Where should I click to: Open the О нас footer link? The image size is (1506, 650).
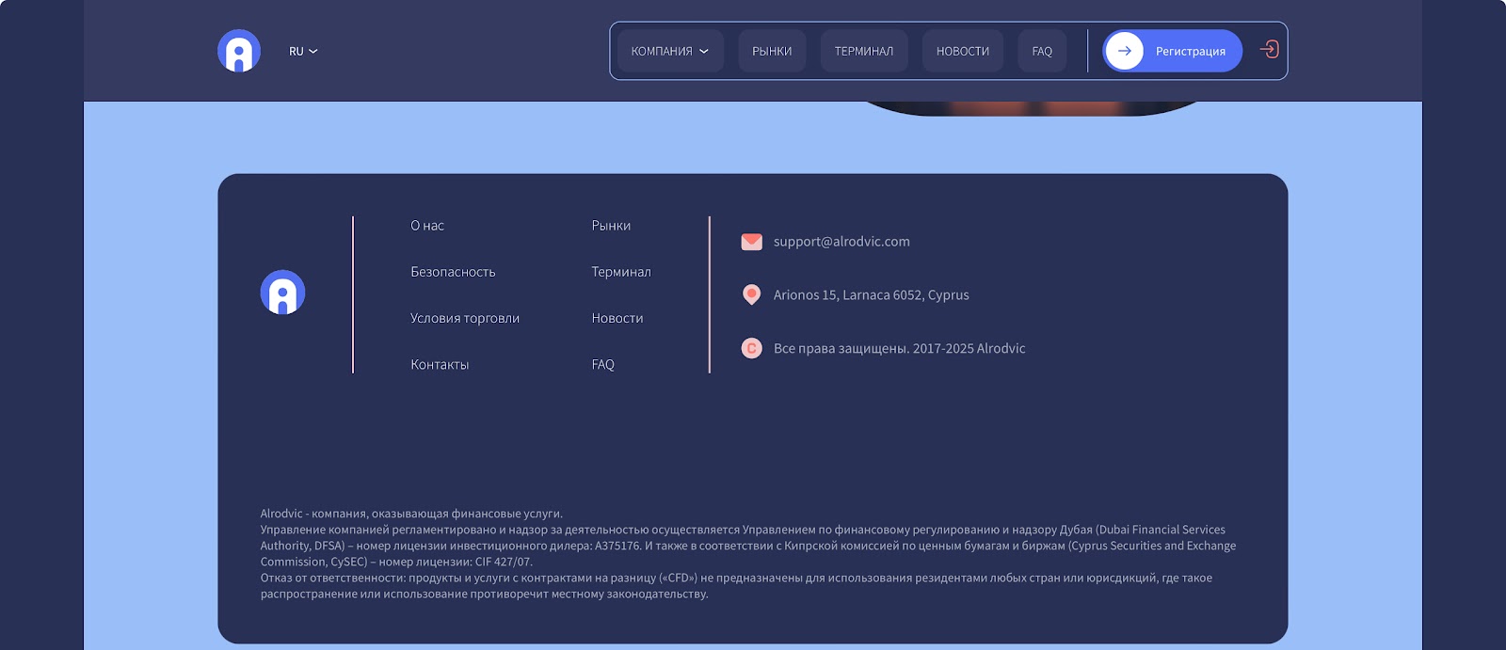[x=427, y=226]
